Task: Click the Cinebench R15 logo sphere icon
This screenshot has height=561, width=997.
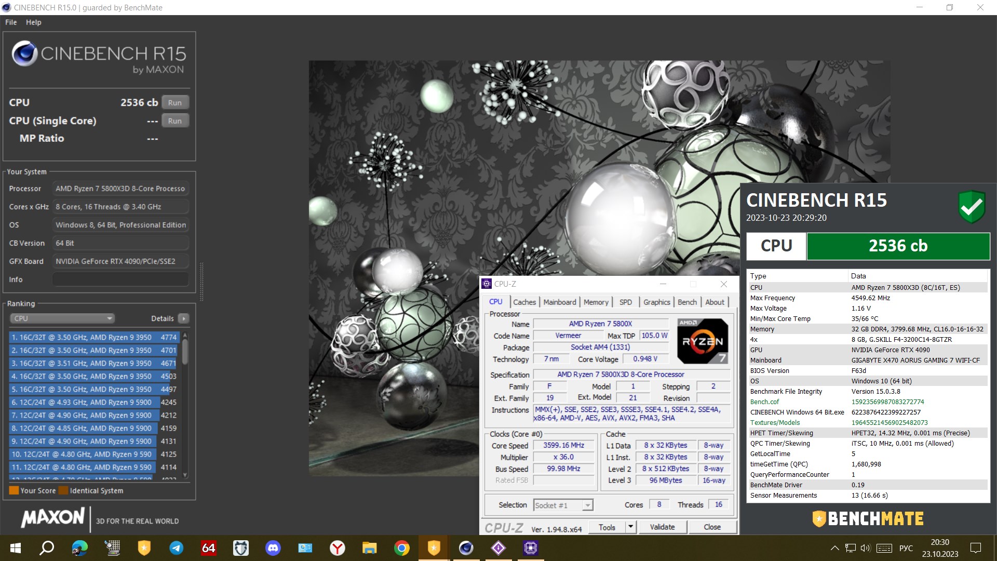Action: pos(24,53)
